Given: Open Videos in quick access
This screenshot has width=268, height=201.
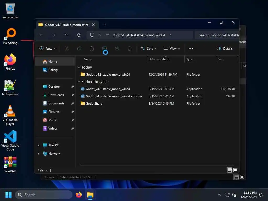Looking at the screenshot, I should click(x=55, y=129).
